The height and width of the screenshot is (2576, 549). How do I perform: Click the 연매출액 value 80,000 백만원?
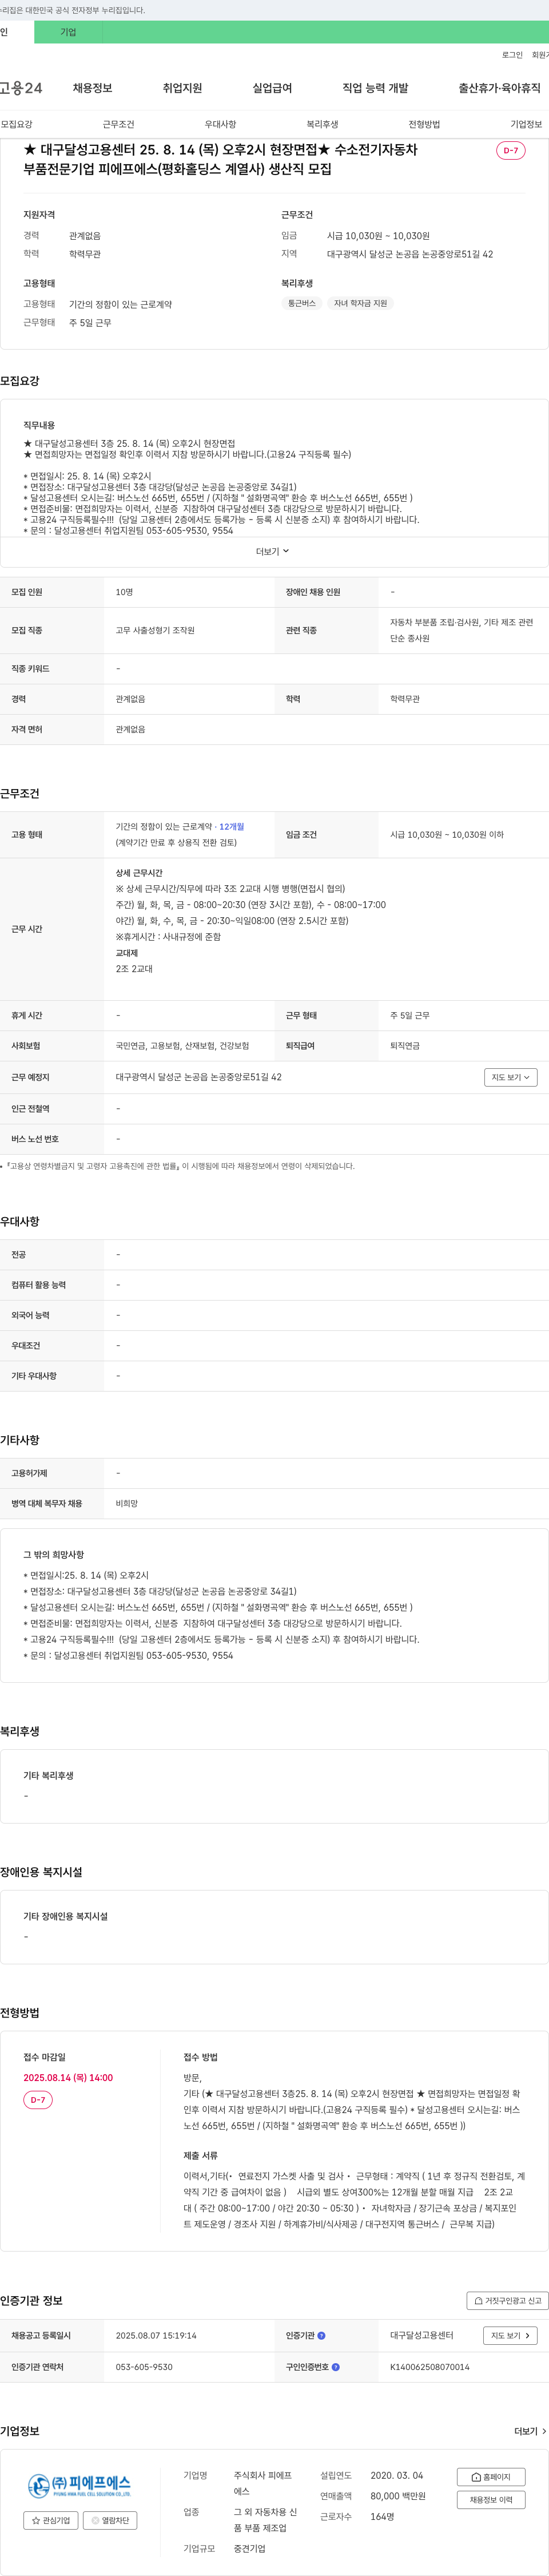click(x=398, y=2495)
